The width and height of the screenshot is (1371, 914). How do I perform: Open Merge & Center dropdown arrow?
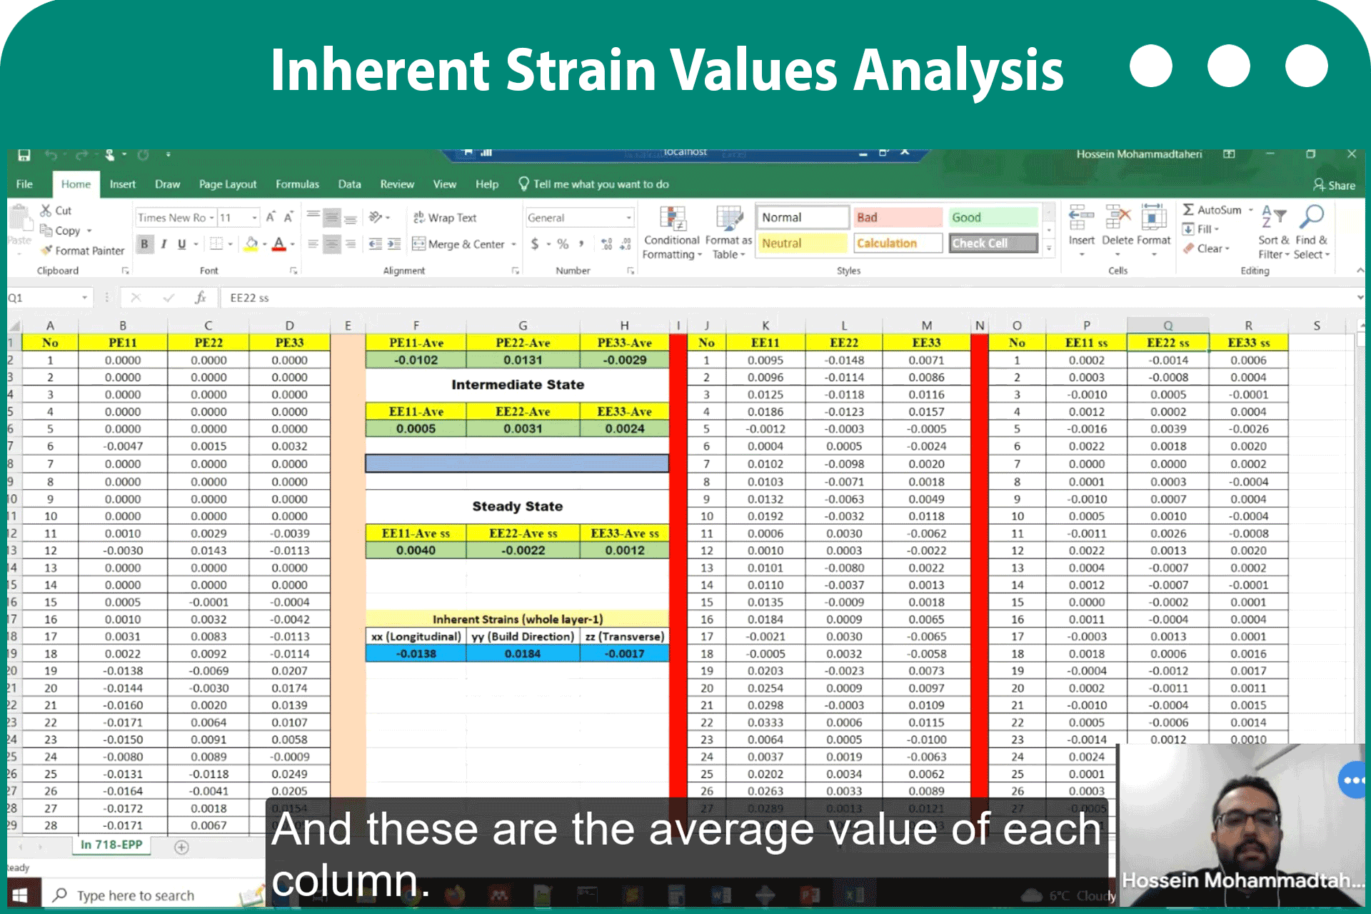tap(513, 244)
